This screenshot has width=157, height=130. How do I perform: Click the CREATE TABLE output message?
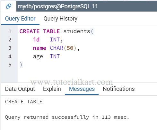coord(24,102)
